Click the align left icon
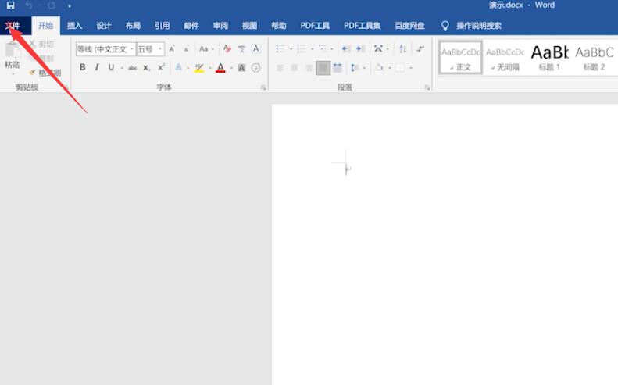This screenshot has height=385, width=618. (280, 68)
